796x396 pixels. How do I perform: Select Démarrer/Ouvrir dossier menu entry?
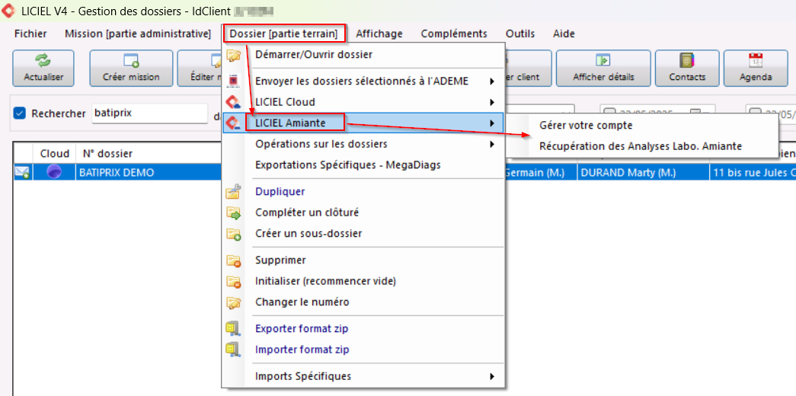coord(313,55)
